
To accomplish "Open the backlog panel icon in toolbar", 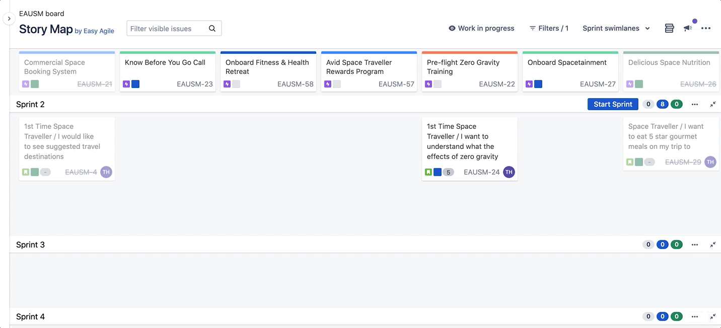I will (669, 28).
